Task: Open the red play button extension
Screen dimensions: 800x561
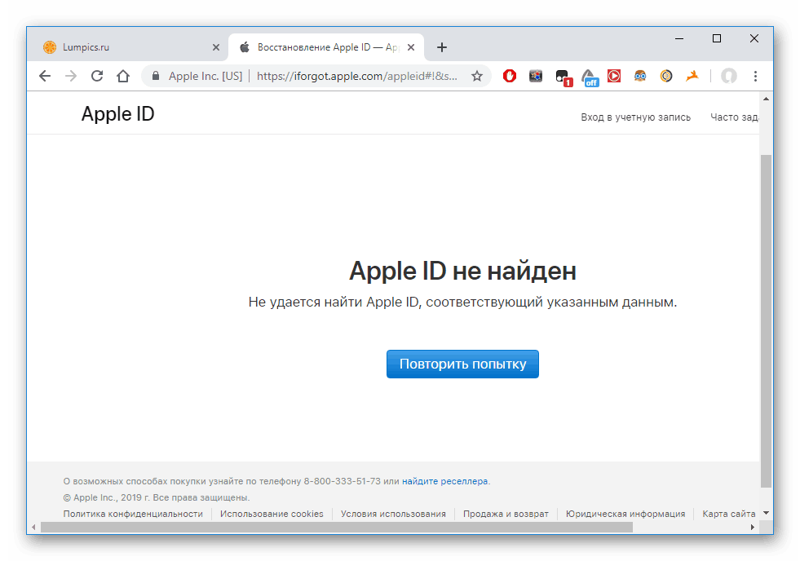Action: 614,76
